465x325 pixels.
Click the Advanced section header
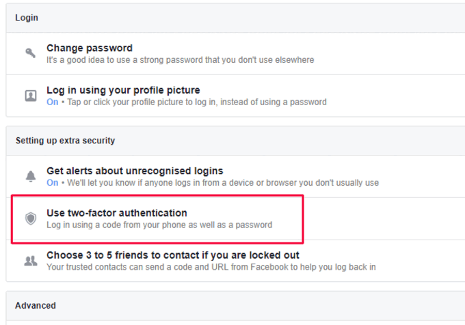click(x=36, y=305)
